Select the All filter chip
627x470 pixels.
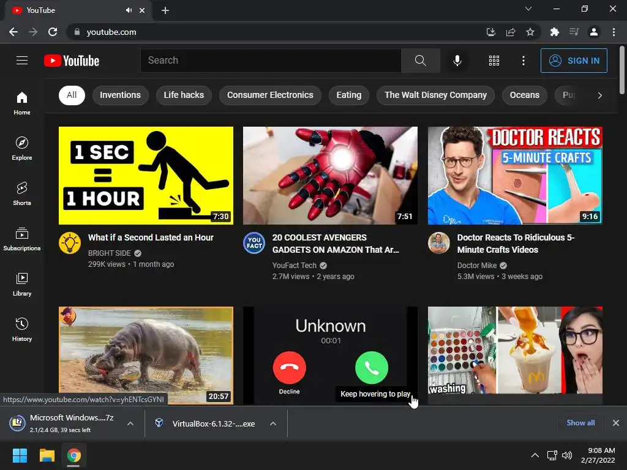click(x=72, y=95)
